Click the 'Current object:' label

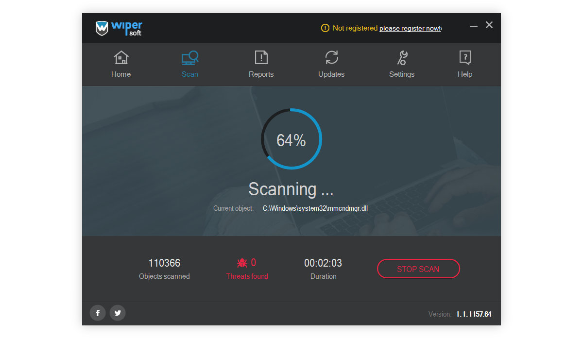point(233,208)
